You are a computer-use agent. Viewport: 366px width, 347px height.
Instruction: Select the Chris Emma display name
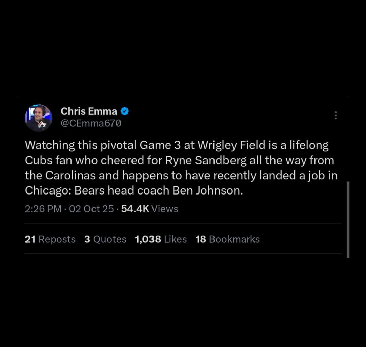click(88, 111)
